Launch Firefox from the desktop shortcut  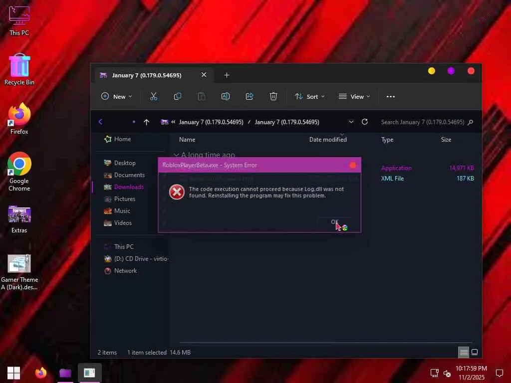pyautogui.click(x=19, y=119)
